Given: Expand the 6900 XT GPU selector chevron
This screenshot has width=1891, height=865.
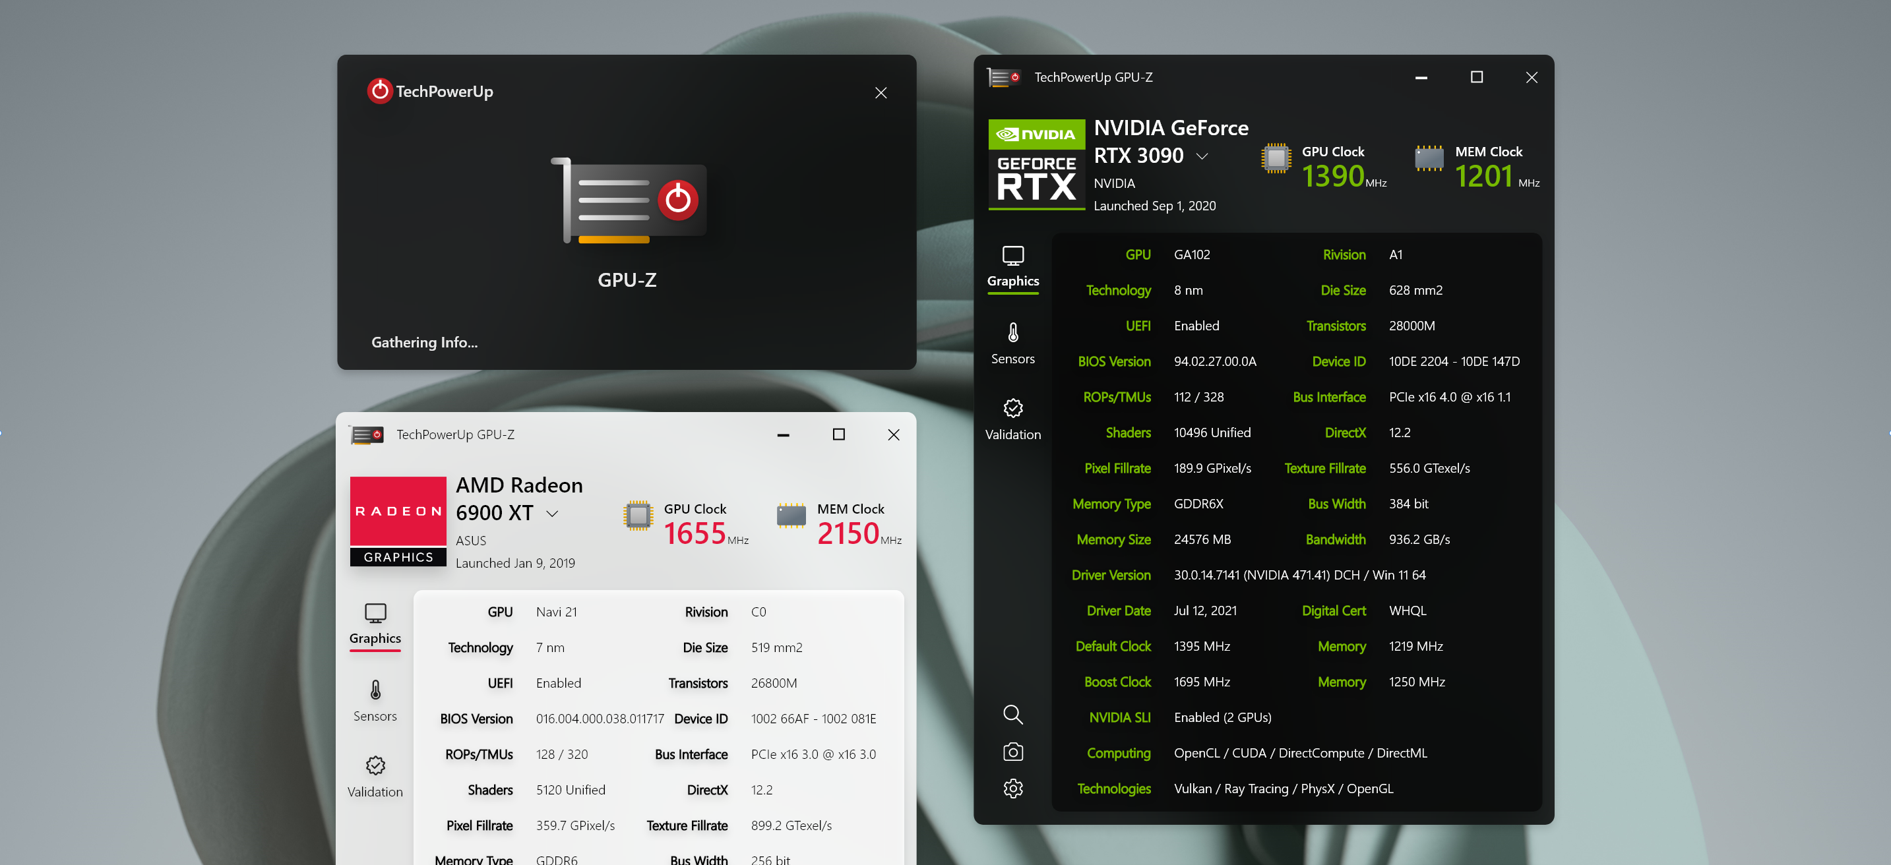Looking at the screenshot, I should (552, 514).
